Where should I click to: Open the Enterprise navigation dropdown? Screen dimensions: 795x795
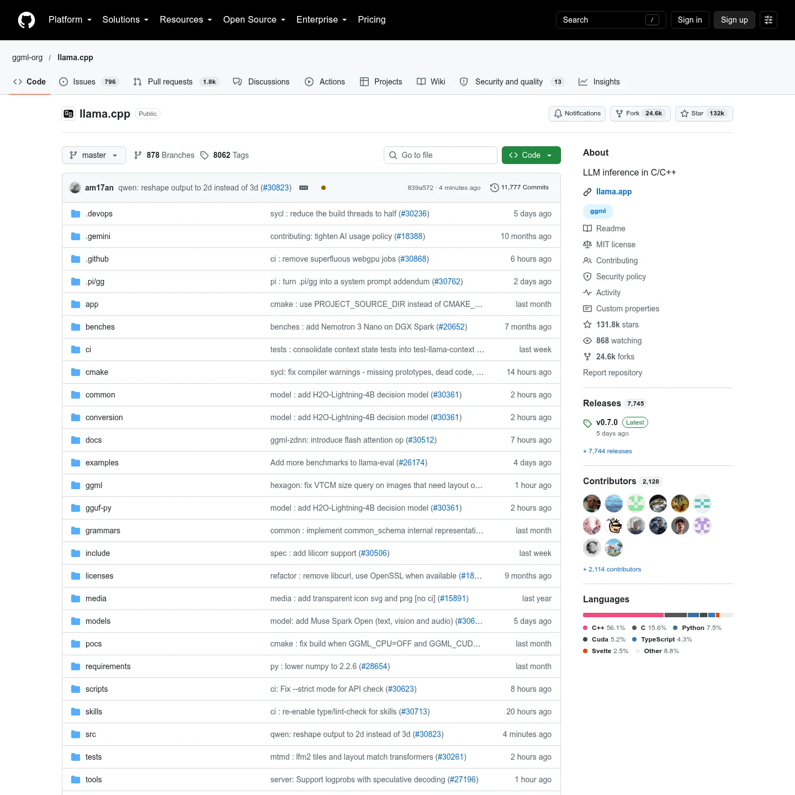(x=322, y=20)
